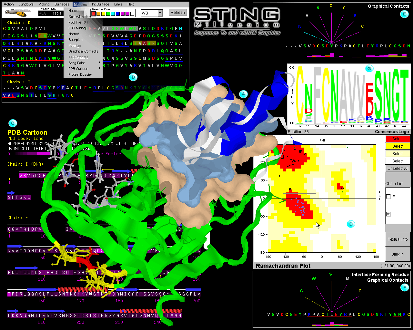
Task: Expand the PDB Cartoon submenu
Action: coord(83,69)
